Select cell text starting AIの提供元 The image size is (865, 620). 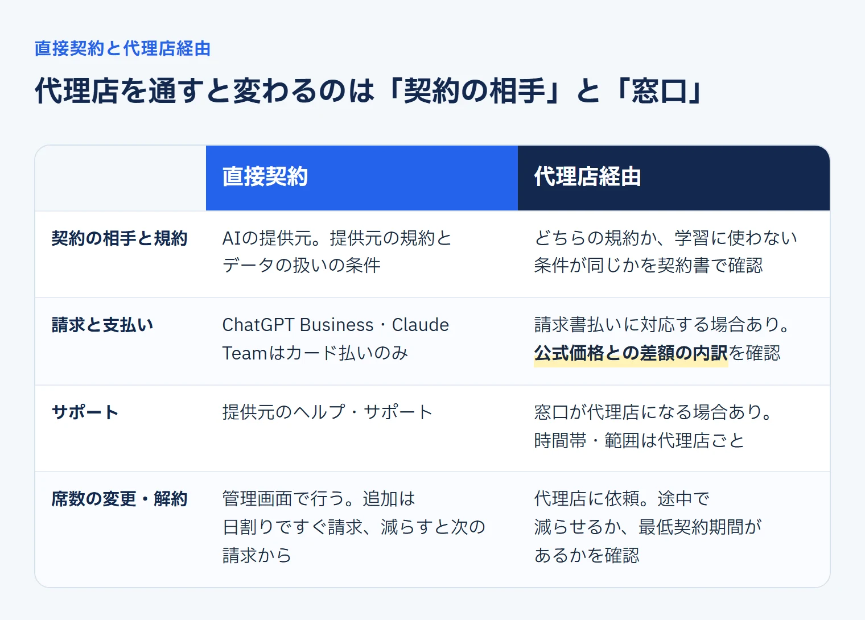pos(337,251)
